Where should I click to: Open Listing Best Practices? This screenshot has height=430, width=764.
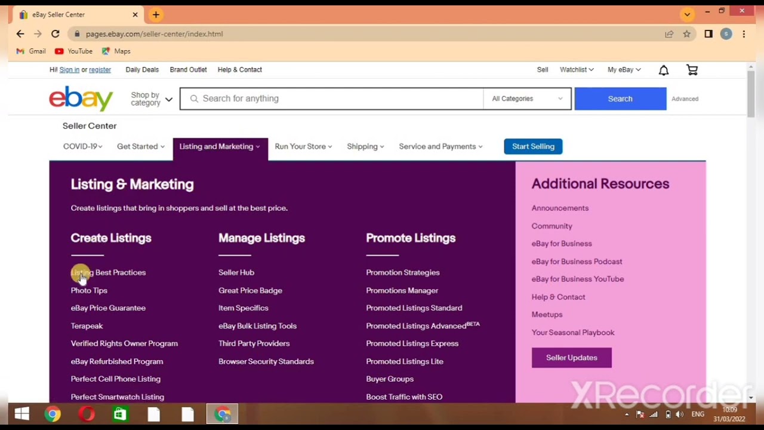pos(108,272)
